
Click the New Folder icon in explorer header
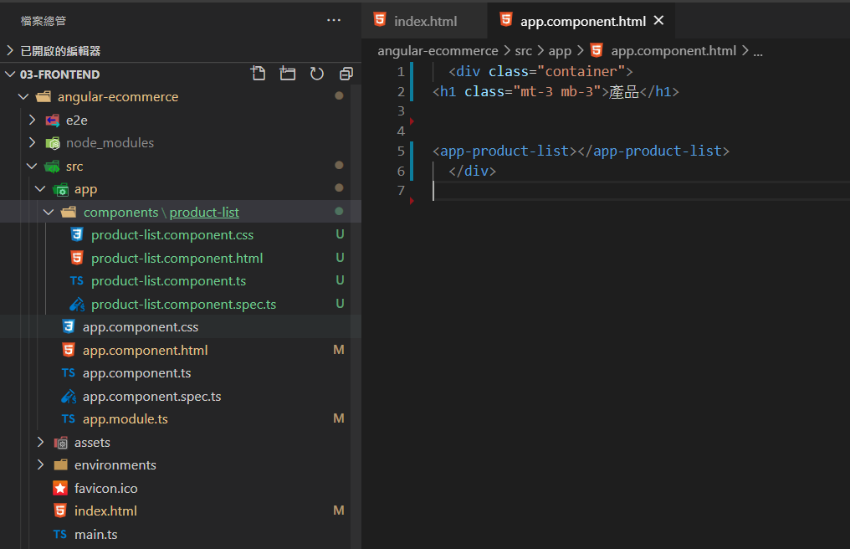click(288, 74)
